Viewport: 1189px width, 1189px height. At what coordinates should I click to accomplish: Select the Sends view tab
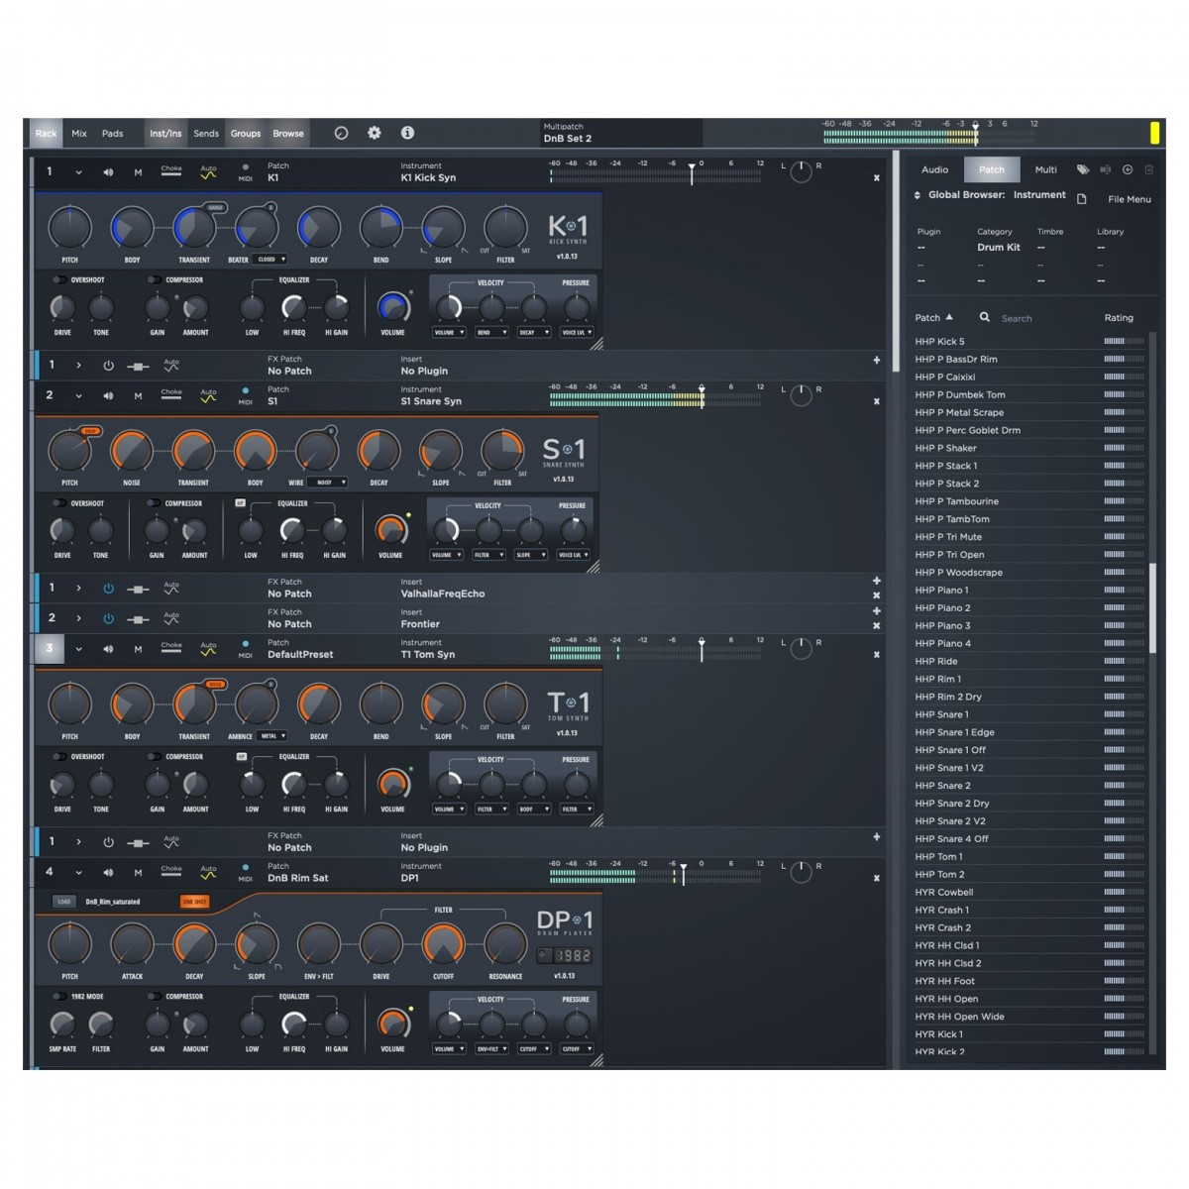[x=206, y=134]
